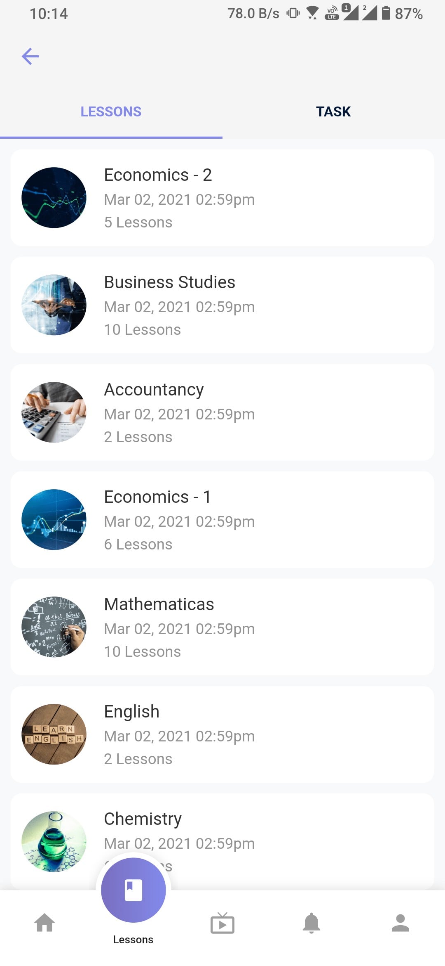This screenshot has height=966, width=445.
Task: Click the Accountancy calculator thumbnail
Action: tap(54, 412)
